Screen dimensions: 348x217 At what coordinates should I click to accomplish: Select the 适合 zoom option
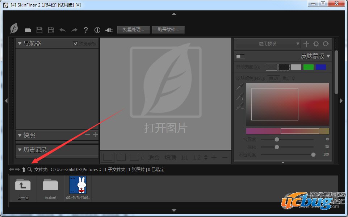click(x=154, y=157)
